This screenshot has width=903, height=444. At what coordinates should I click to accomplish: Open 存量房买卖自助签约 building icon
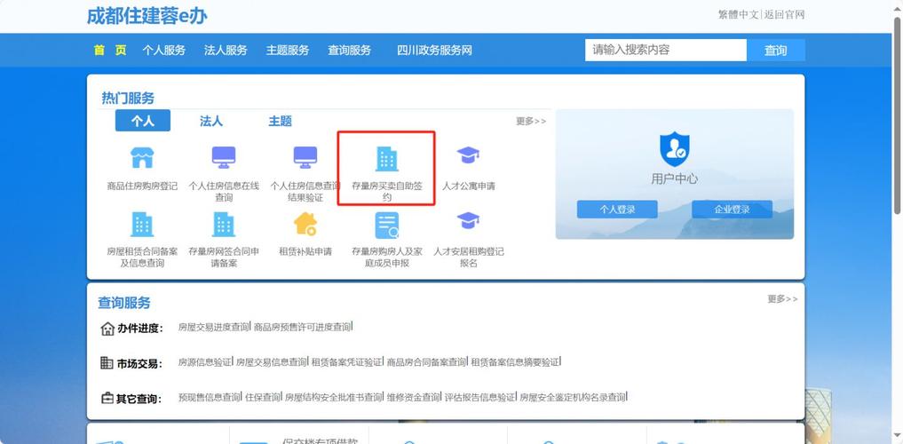tap(387, 159)
